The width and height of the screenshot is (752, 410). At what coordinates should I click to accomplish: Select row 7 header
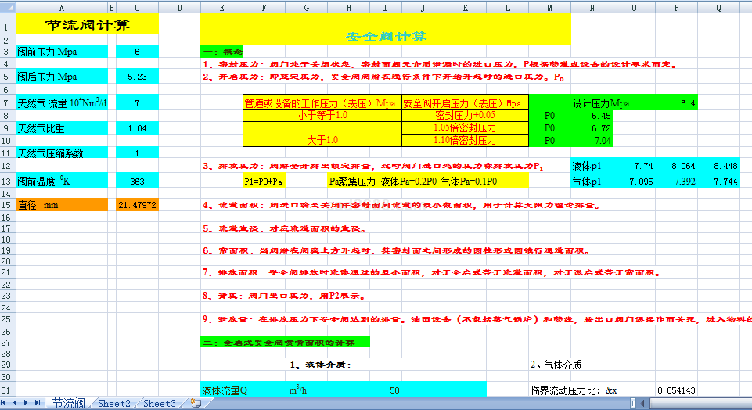pyautogui.click(x=7, y=102)
